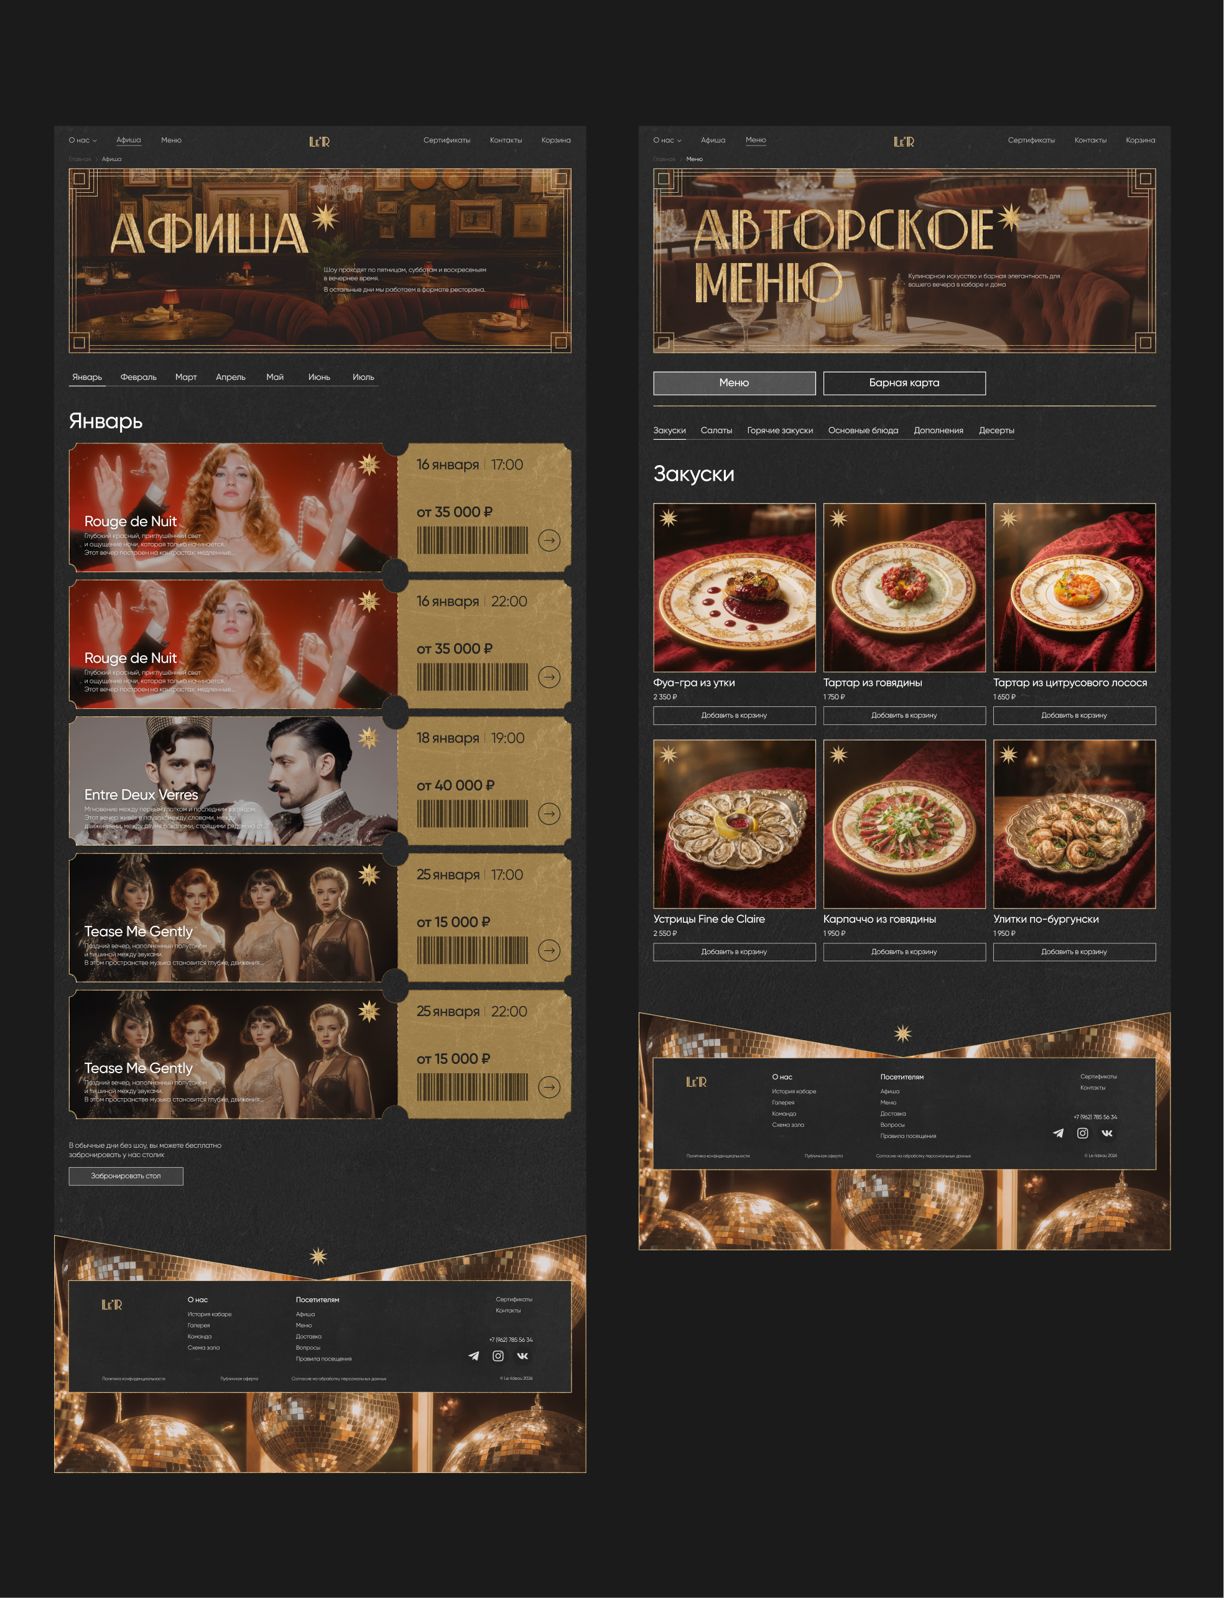Add Фуа-гра из утки to cart
1224x1598 pixels.
tap(734, 715)
